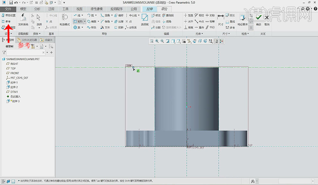Toggle 构造模式 construction mode
This screenshot has height=185, width=318.
point(65,18)
